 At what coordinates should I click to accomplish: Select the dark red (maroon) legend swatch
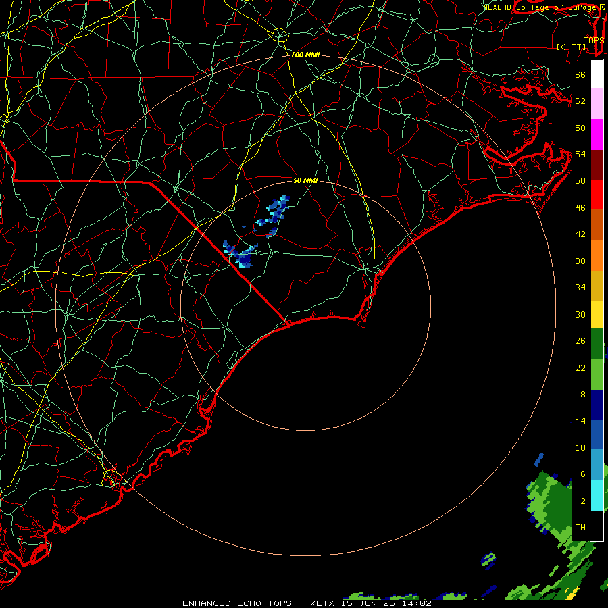[x=597, y=165]
